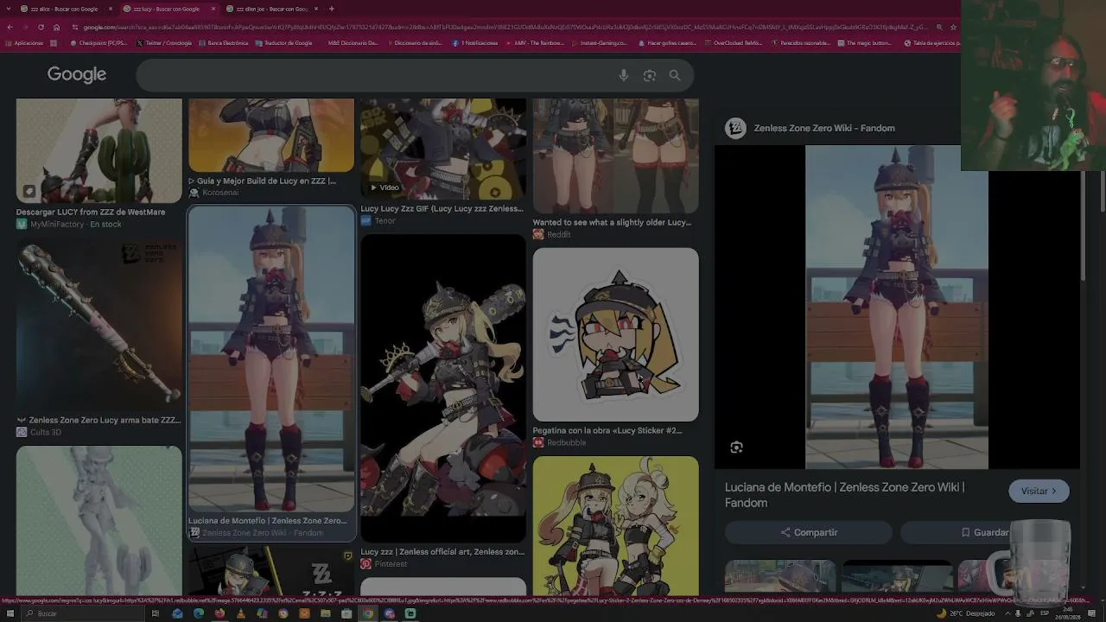Screen dimensions: 1106x622
Task: Open the Lucy bat weapon Cults 3D thumbnail
Action: click(99, 326)
